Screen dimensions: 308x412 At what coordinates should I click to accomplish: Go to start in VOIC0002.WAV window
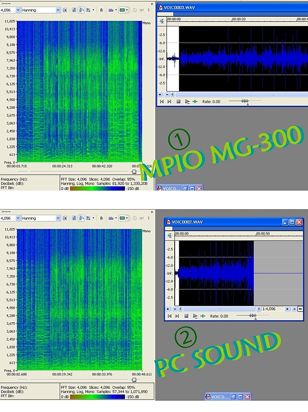click(x=170, y=316)
